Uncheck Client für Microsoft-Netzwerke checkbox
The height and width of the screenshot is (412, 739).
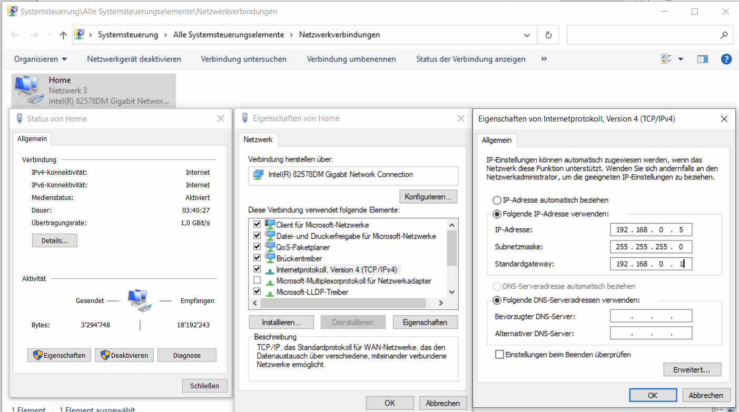(257, 225)
